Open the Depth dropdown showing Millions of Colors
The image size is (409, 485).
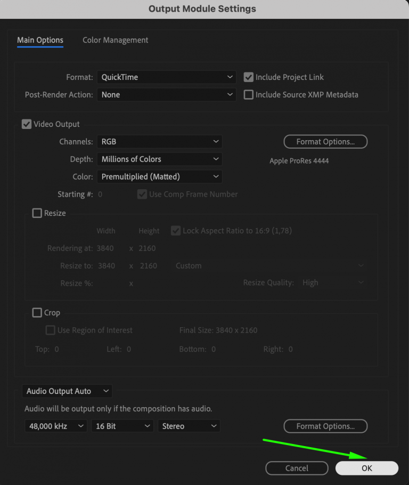click(159, 159)
